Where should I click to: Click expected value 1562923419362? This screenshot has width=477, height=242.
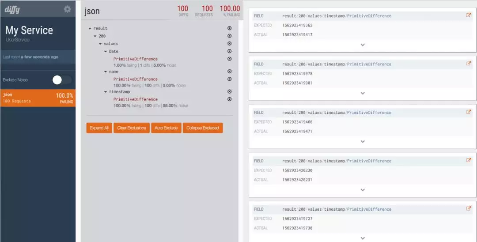pos(297,25)
